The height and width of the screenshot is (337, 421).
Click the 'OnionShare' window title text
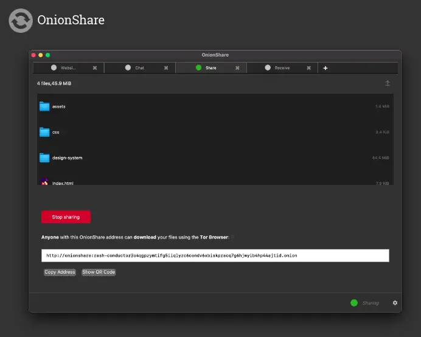coord(215,55)
